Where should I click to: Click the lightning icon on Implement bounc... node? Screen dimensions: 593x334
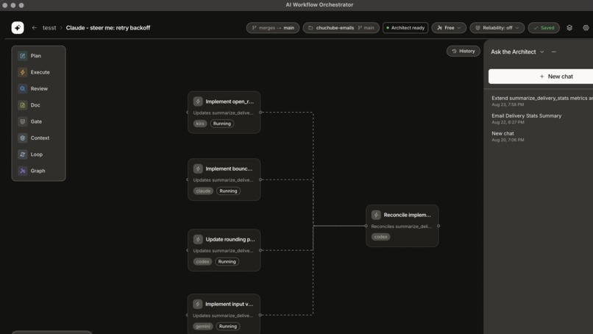(198, 168)
